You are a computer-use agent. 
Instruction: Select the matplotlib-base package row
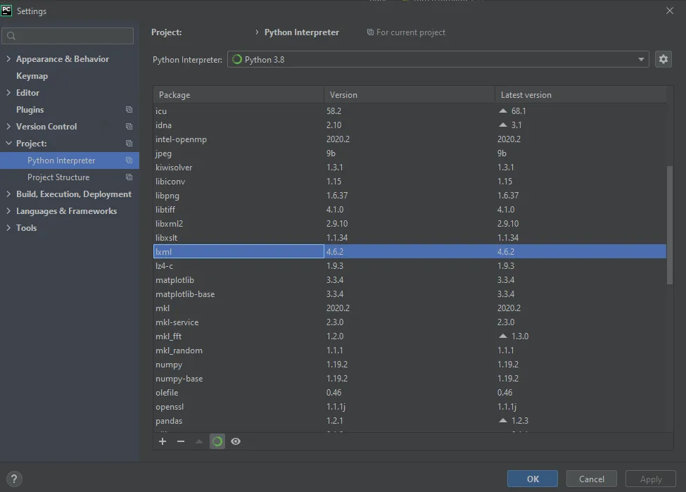[410, 294]
